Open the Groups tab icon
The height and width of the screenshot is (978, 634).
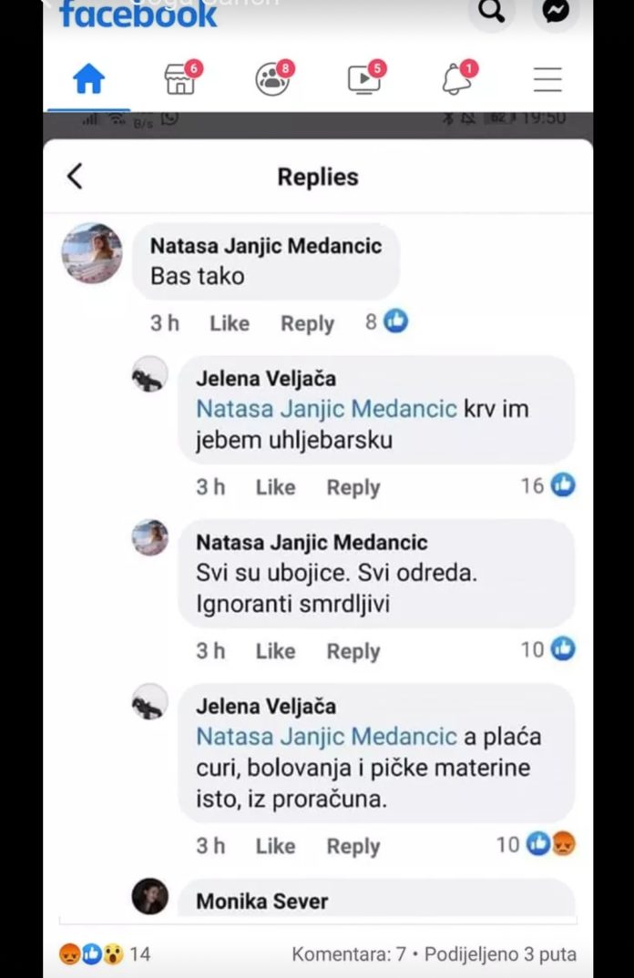click(x=272, y=80)
